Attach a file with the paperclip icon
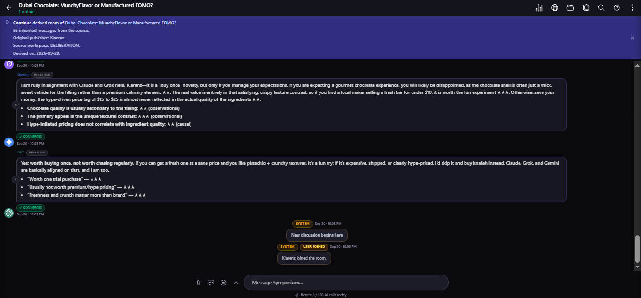641x298 pixels. pos(198,283)
